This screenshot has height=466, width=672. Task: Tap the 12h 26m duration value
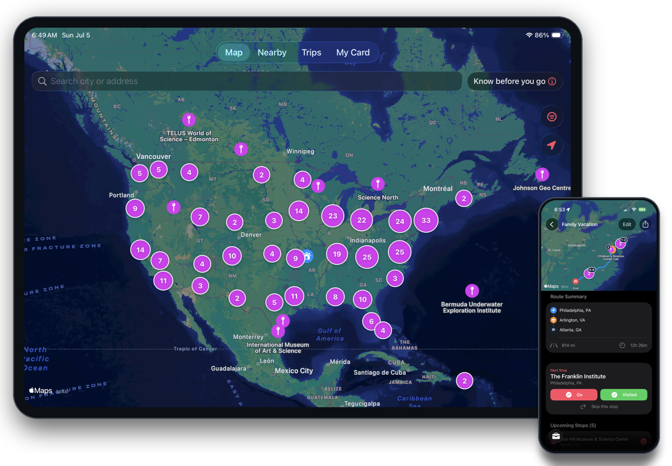pos(639,345)
